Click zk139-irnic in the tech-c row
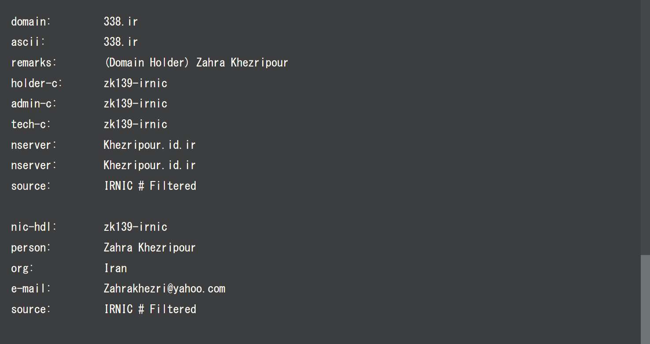This screenshot has width=650, height=344. 135,124
